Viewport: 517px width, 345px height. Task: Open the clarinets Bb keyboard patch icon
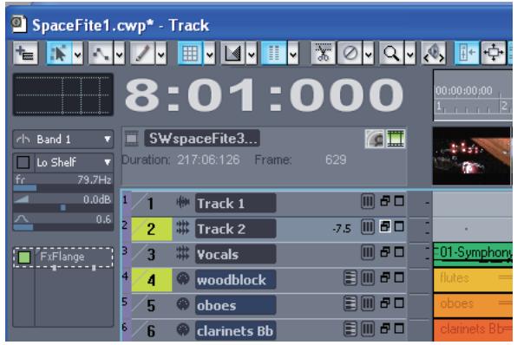pos(350,329)
